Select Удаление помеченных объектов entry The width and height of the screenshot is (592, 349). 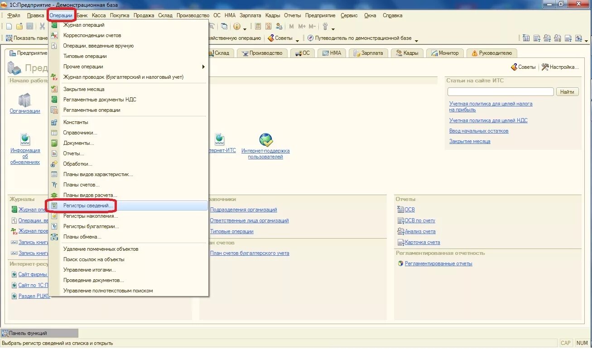(x=128, y=249)
